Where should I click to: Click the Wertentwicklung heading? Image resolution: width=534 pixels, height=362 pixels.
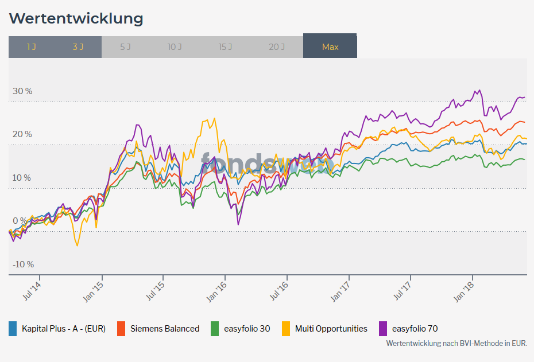76,18
